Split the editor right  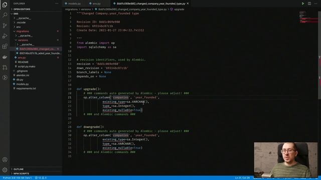coord(309,3)
